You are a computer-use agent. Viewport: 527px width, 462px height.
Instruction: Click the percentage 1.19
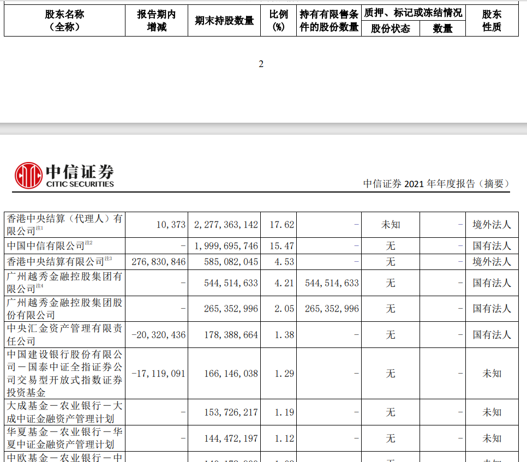[284, 412]
